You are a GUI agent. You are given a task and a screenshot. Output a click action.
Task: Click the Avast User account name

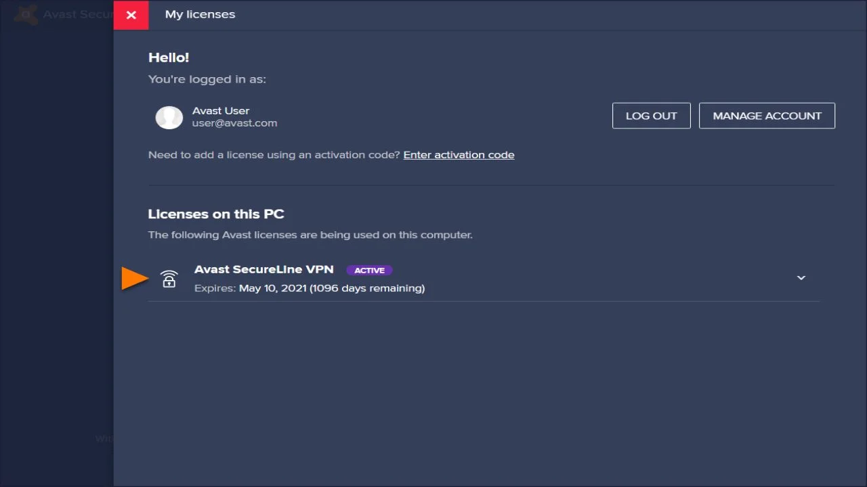coord(221,110)
